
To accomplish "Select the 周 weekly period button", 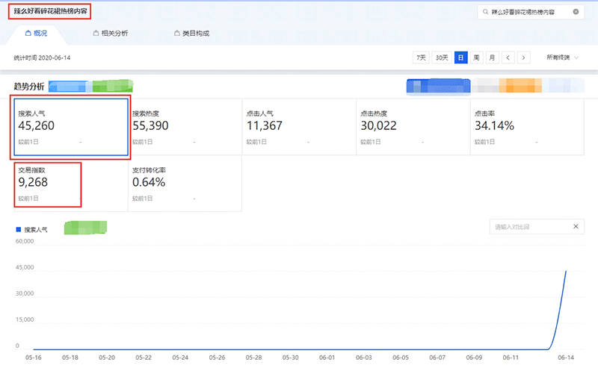I will click(476, 57).
